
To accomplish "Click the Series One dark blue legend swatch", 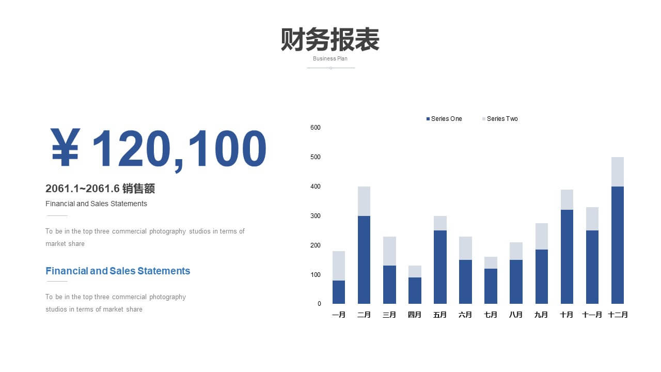I will 428,119.
